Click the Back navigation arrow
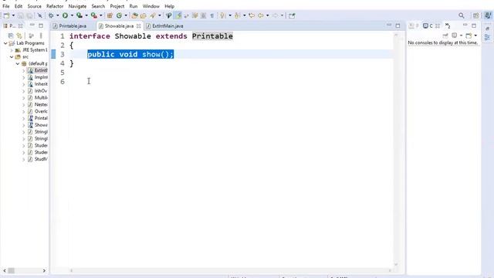This screenshot has width=494, height=278. [261, 15]
